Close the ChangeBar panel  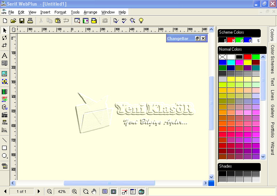tap(203, 39)
